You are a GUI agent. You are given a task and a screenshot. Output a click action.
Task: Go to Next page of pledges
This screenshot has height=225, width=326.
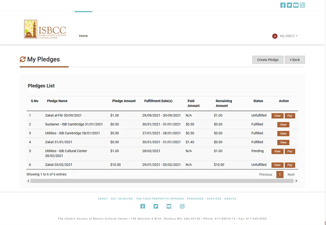pos(291,174)
